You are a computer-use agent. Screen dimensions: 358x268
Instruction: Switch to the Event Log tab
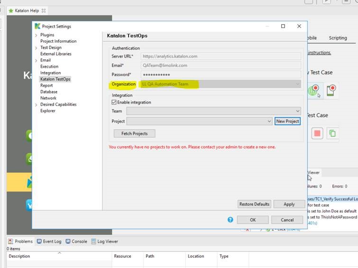tap(49, 241)
